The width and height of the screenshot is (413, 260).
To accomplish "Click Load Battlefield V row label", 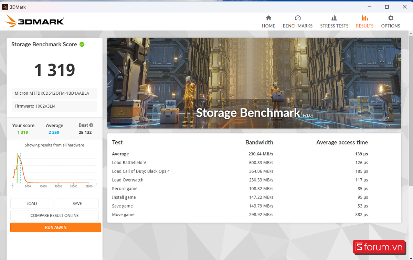I will tap(129, 163).
